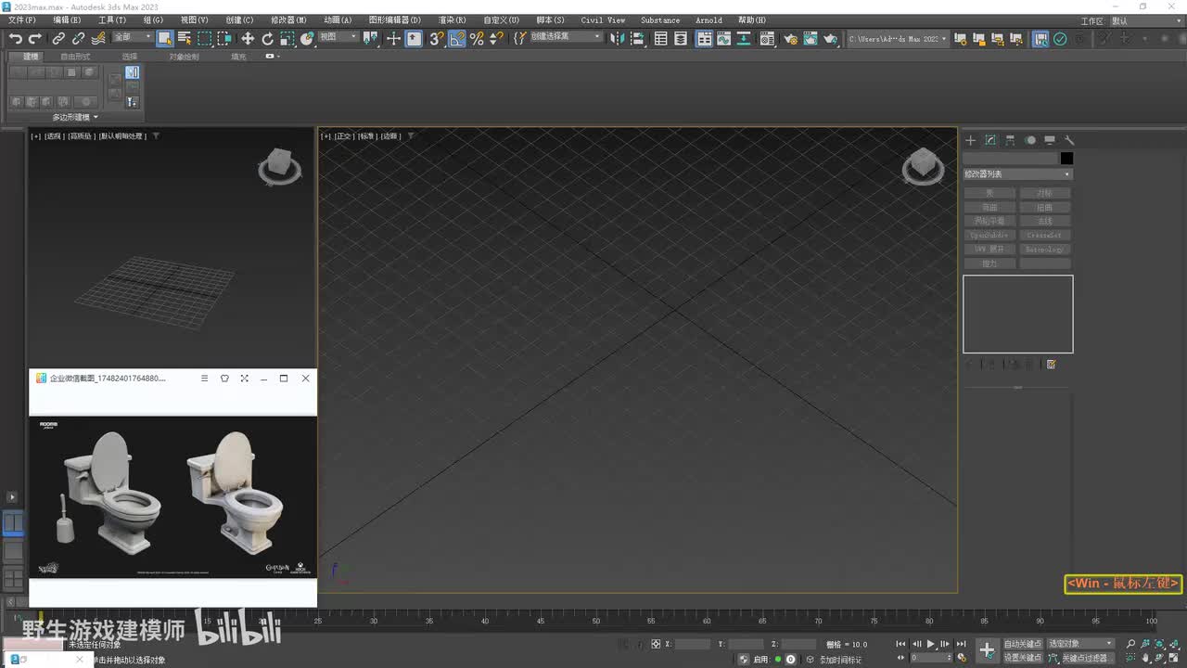Toggle the Ribbon display icon
1187x668 pixels.
coord(705,39)
